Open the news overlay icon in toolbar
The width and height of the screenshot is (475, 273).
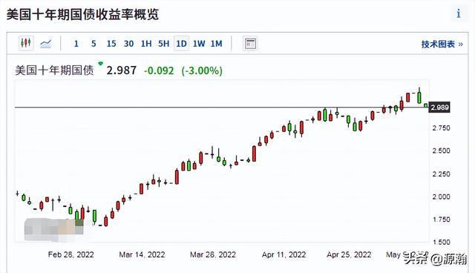pyautogui.click(x=250, y=44)
